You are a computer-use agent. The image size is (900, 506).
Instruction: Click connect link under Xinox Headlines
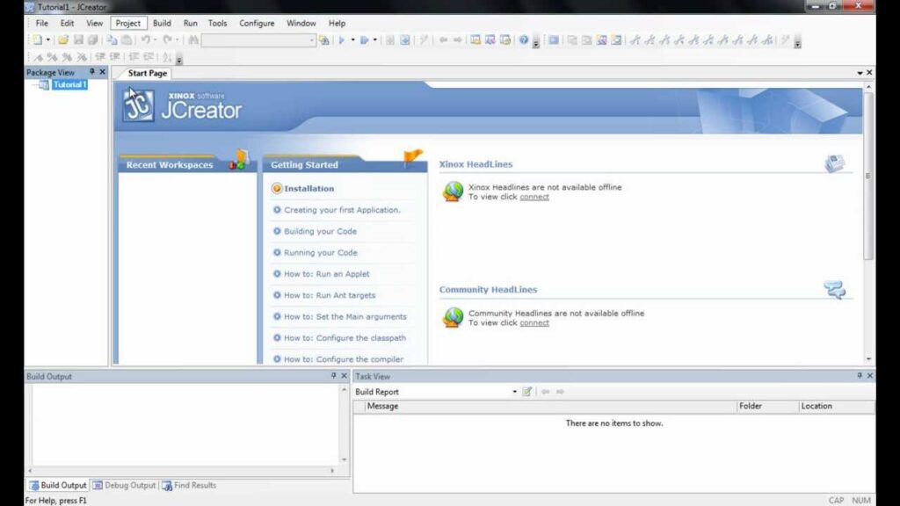pos(534,197)
